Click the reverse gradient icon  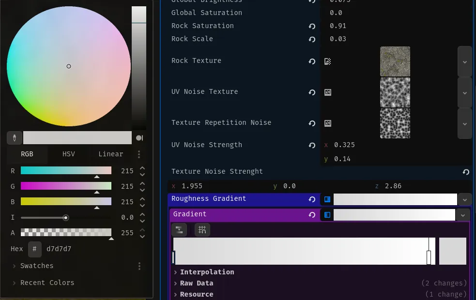(179, 230)
